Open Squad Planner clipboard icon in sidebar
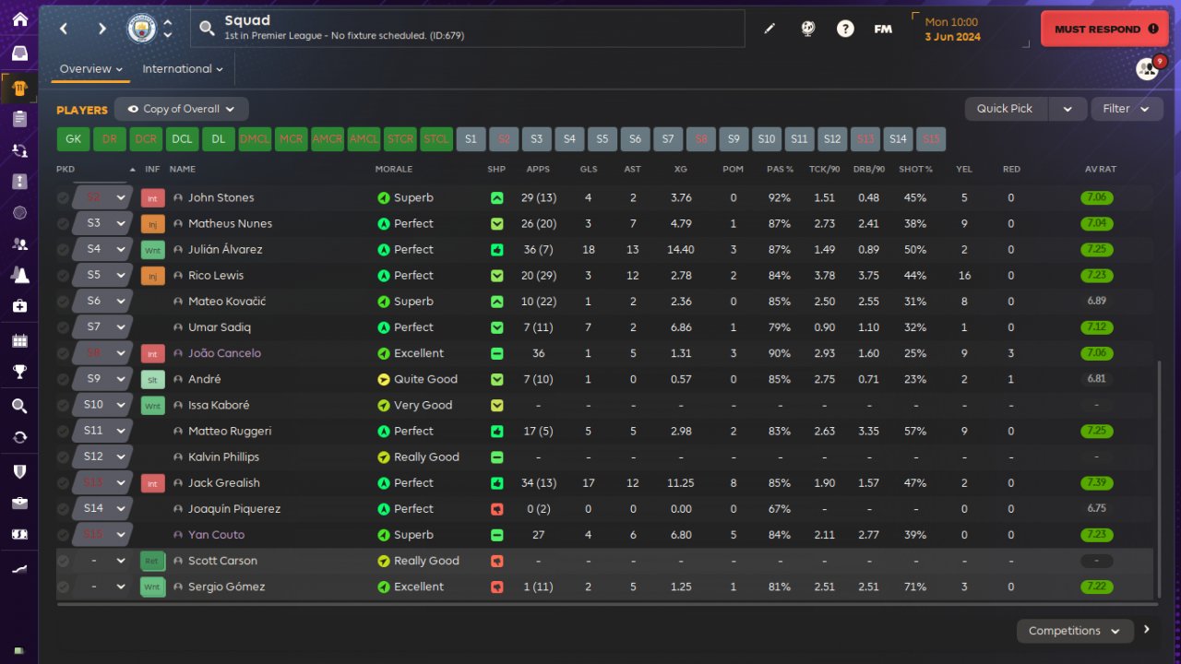 19,118
